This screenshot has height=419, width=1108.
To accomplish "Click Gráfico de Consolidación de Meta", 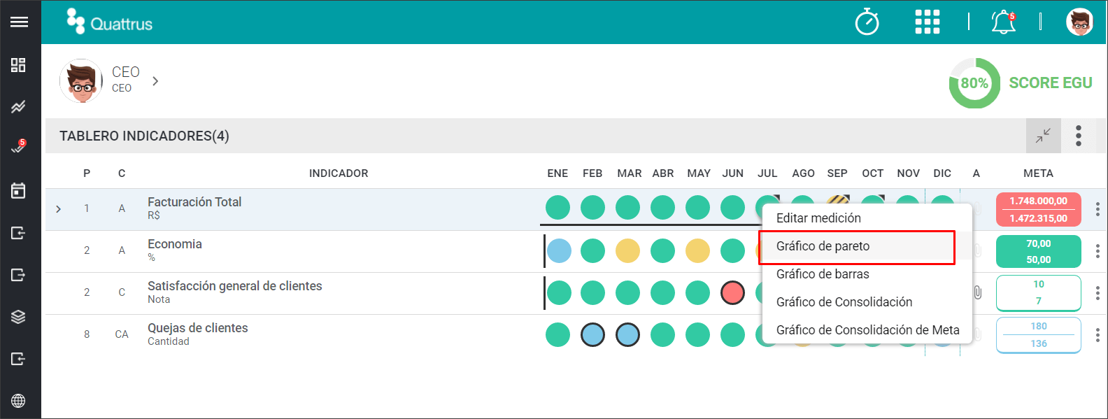I will click(x=867, y=330).
